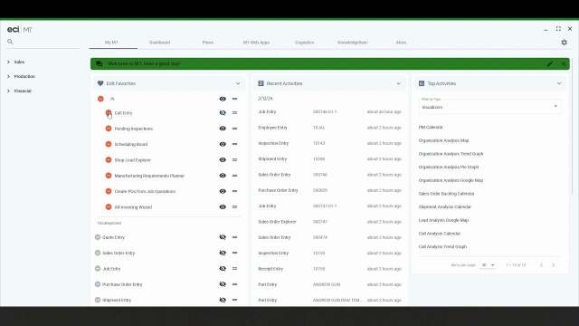The image size is (579, 326).
Task: Hide AR Invoicing Wizard via eye icon
Action: (x=223, y=207)
